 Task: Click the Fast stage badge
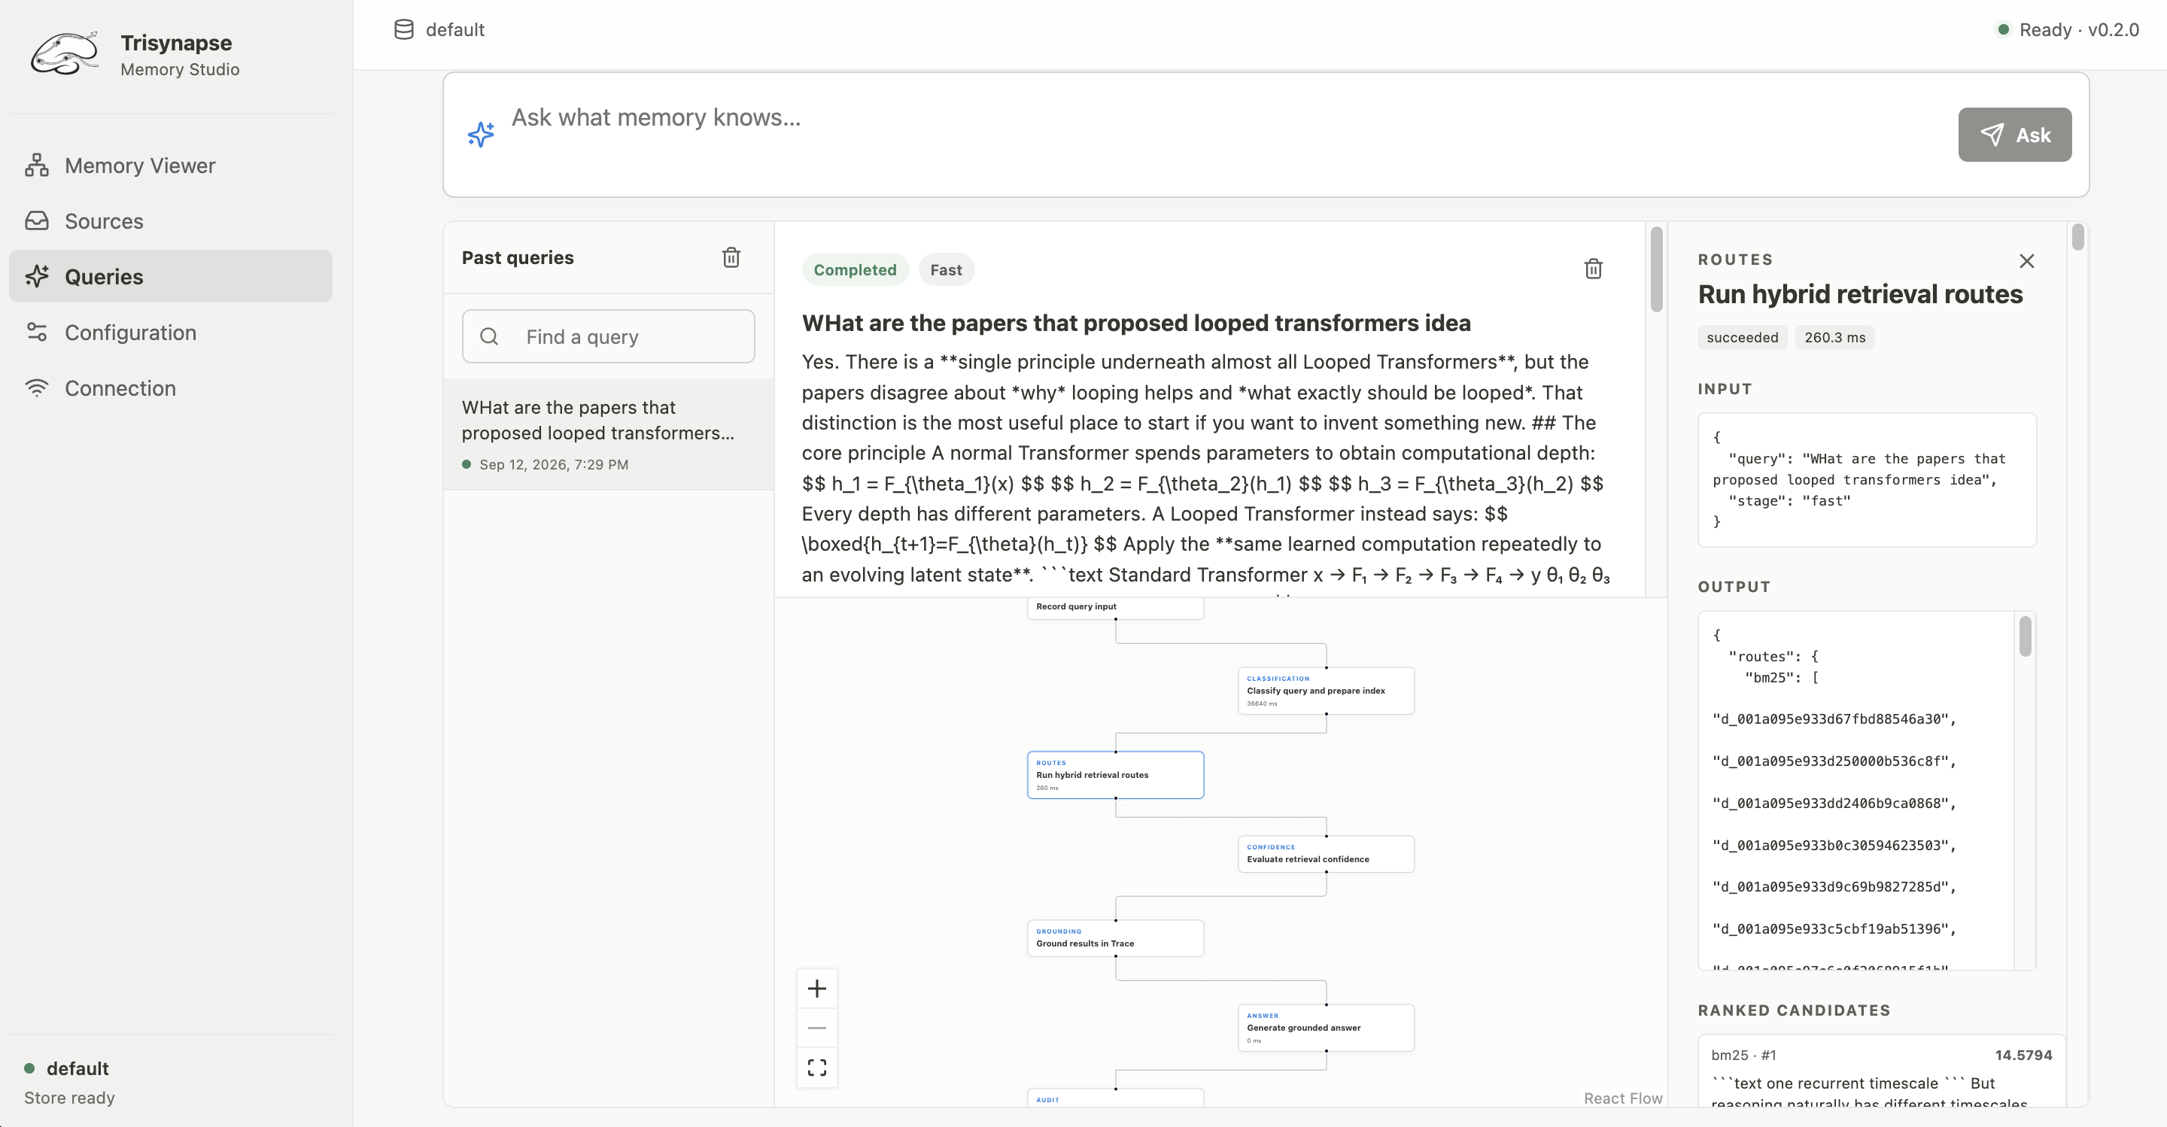[946, 270]
